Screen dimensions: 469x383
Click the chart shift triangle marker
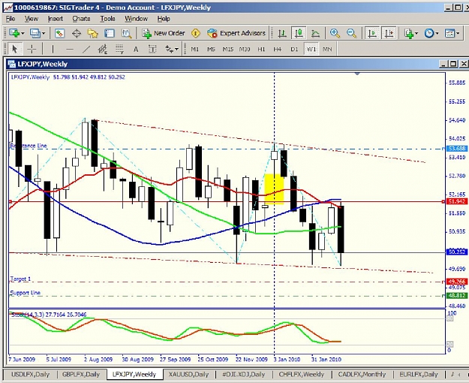(x=357, y=74)
